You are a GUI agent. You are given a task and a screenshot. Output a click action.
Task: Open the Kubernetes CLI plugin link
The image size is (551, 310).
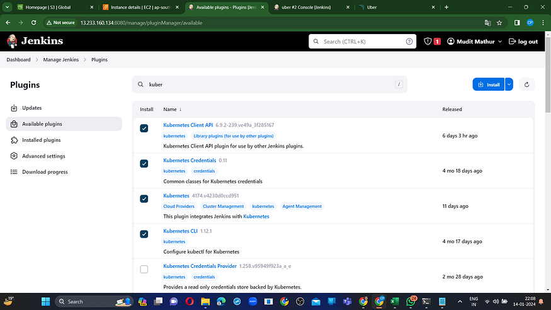coord(180,231)
